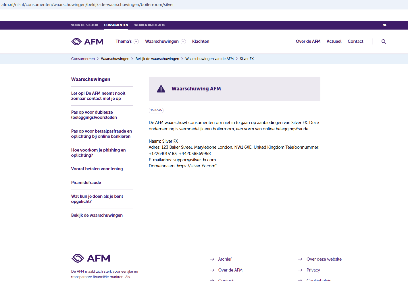Click the arrow icon beside footer Over de AFM
Viewport: 408px width, 281px height.
(212, 270)
